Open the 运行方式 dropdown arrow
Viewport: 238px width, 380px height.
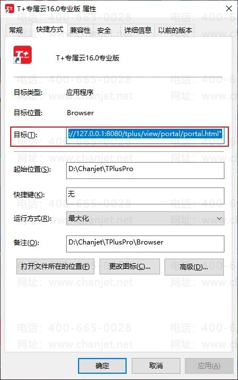219,219
